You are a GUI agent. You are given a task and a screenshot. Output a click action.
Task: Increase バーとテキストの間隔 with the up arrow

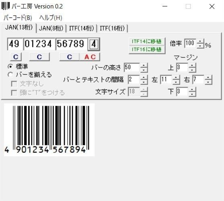click(144, 77)
